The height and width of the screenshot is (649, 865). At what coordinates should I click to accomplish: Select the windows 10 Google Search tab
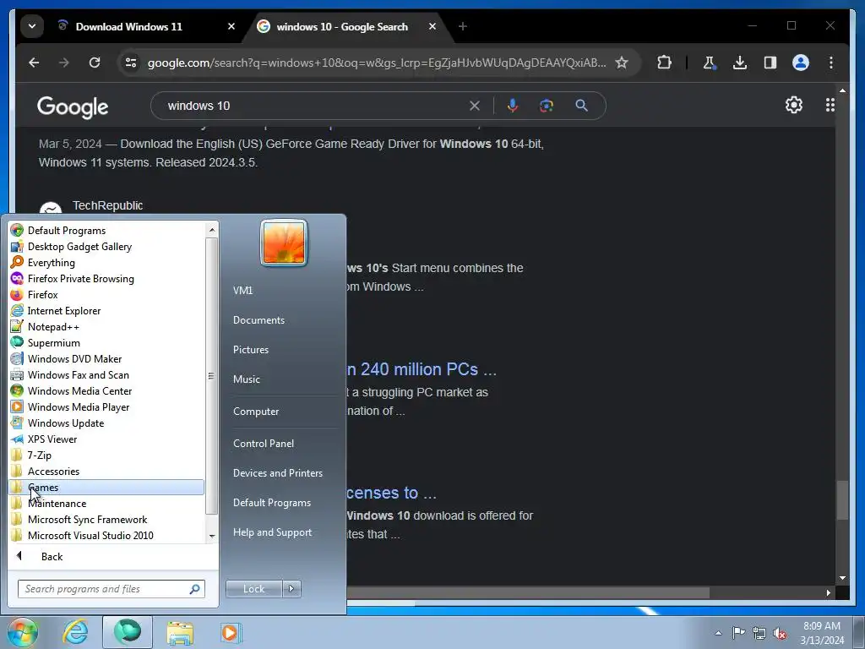(x=342, y=26)
